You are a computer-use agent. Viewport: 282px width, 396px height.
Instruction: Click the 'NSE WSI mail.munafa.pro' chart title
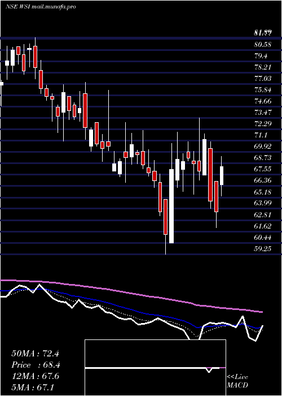click(40, 7)
